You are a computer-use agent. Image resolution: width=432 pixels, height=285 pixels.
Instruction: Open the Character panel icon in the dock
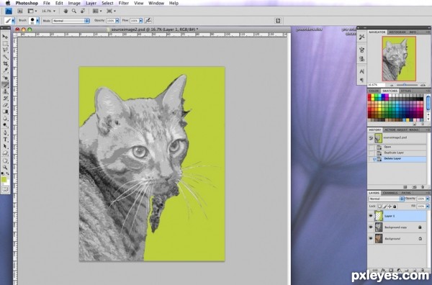tap(362, 71)
